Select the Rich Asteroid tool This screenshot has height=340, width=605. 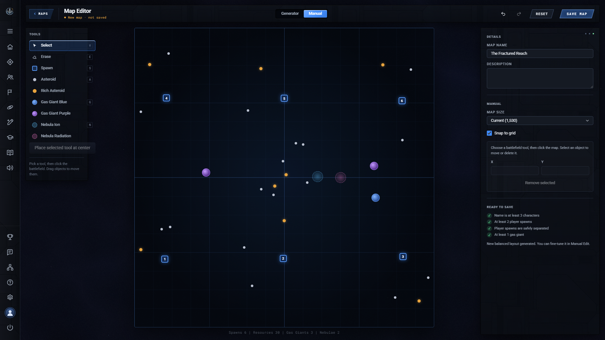click(x=62, y=91)
